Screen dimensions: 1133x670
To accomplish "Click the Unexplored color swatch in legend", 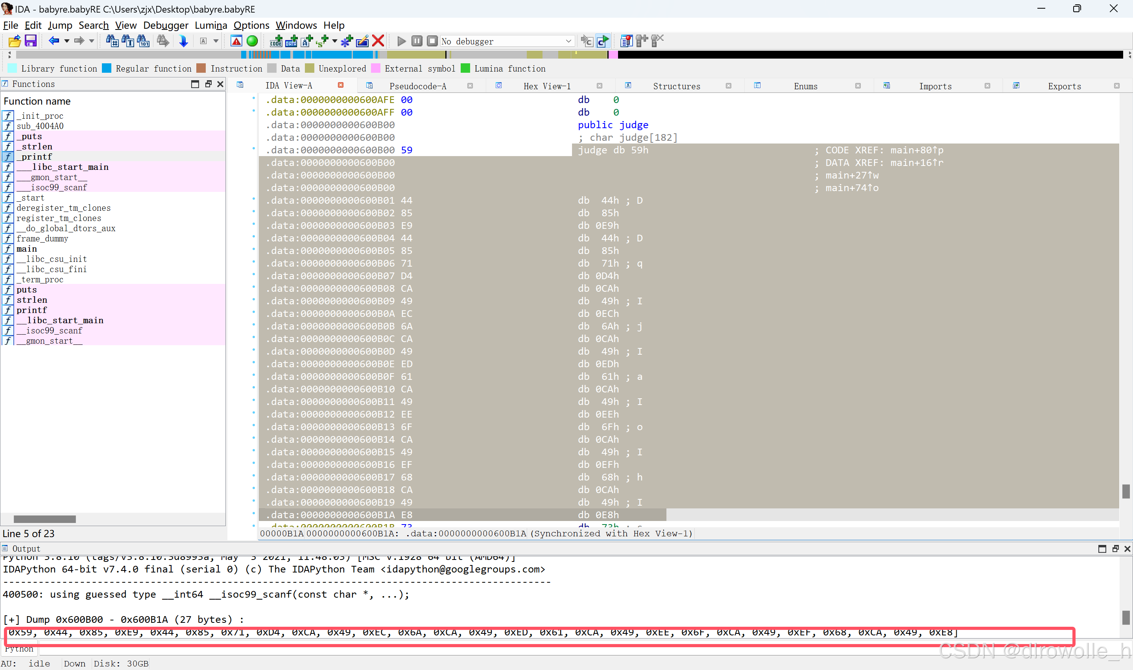I will [310, 68].
